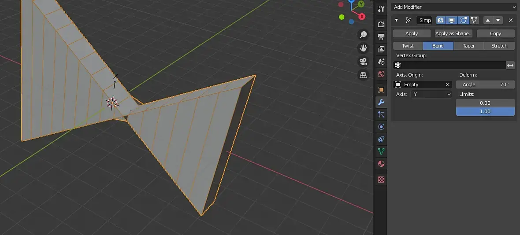Toggle modifier visibility in renders
Image resolution: width=520 pixels, height=235 pixels.
click(440, 20)
